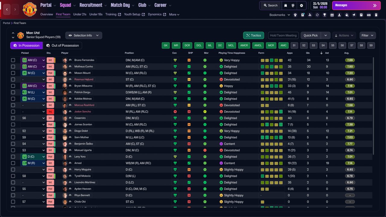The image size is (386, 217).
Task: Click the refresh arrows bookmark icon
Action: point(317,15)
